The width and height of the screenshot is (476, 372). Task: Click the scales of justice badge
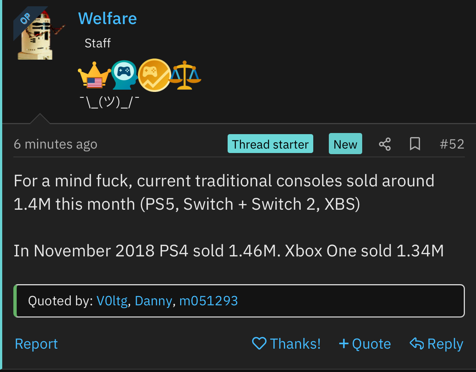point(185,76)
